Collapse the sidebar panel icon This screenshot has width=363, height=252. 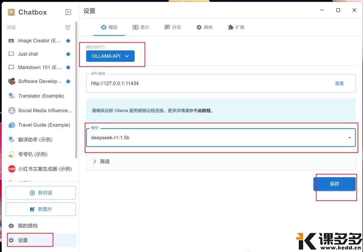[x=68, y=12]
